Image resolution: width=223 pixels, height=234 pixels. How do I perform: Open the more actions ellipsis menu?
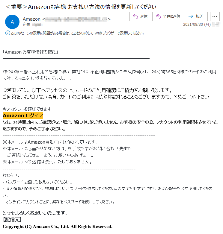point(215,16)
